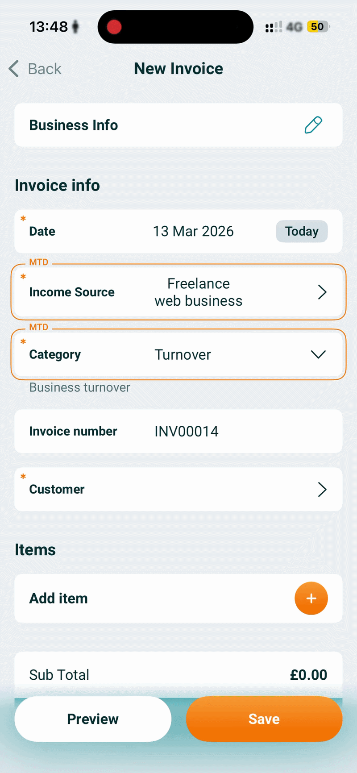Viewport: 357px width, 773px height.
Task: Tap the cellular signal bars icon
Action: coord(274,27)
